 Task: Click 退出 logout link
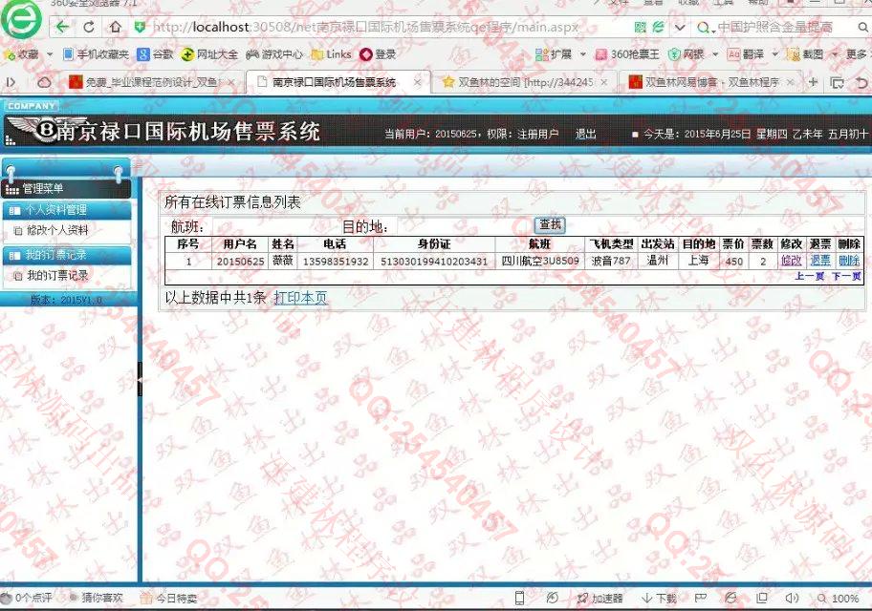click(585, 134)
